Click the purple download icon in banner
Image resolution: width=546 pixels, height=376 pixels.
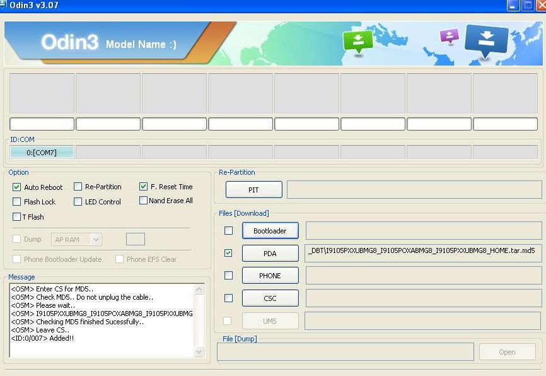(x=449, y=35)
